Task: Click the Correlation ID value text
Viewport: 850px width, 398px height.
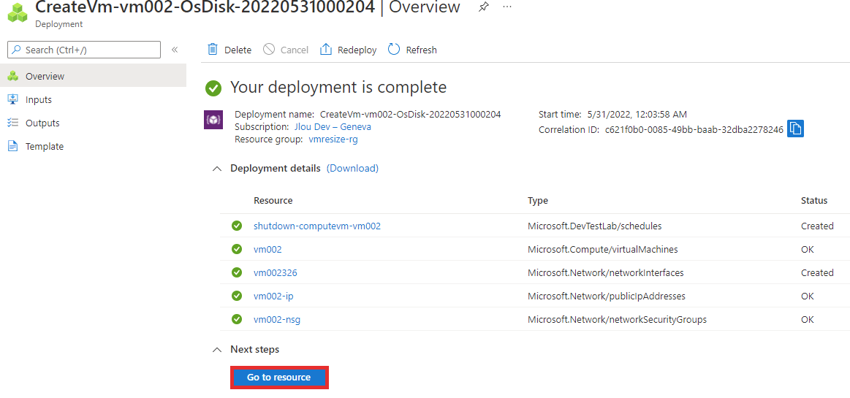Action: [x=694, y=129]
